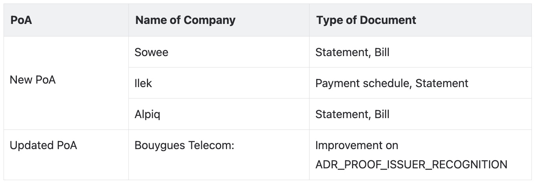Click the Alpiq company cell
The image size is (535, 186).
(x=219, y=114)
